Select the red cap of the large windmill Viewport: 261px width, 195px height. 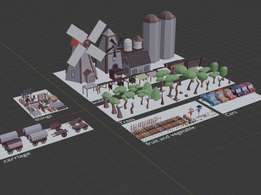(x=76, y=42)
